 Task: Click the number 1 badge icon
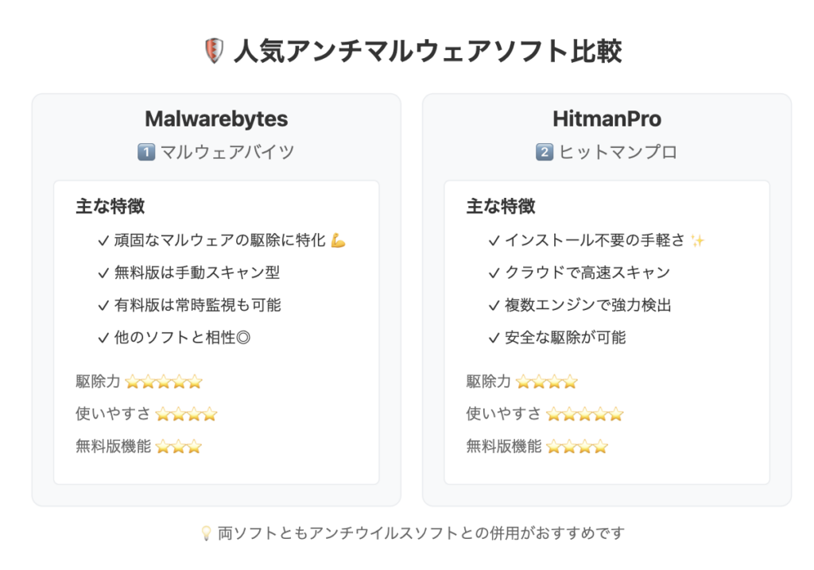click(146, 152)
